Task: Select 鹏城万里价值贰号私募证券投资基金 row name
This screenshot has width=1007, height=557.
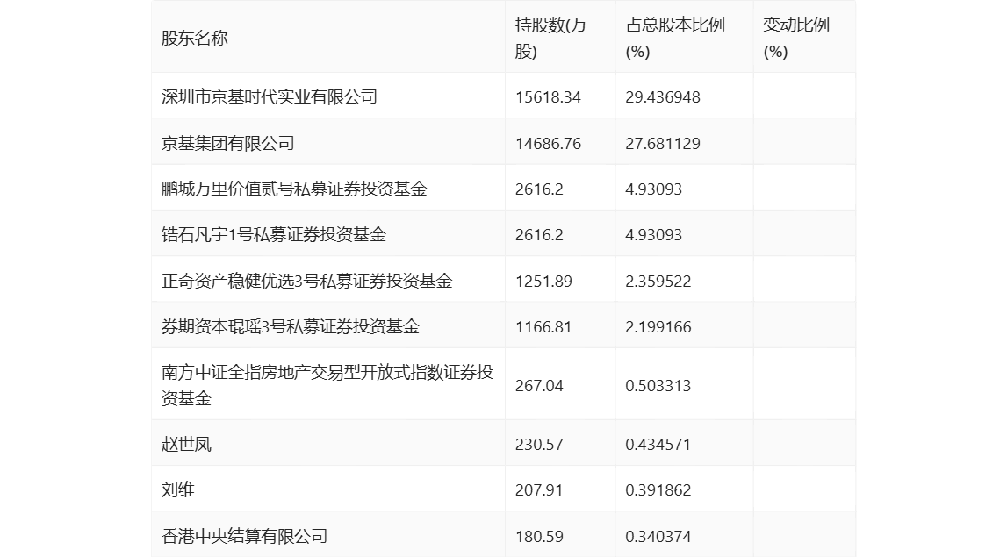Action: pyautogui.click(x=294, y=189)
